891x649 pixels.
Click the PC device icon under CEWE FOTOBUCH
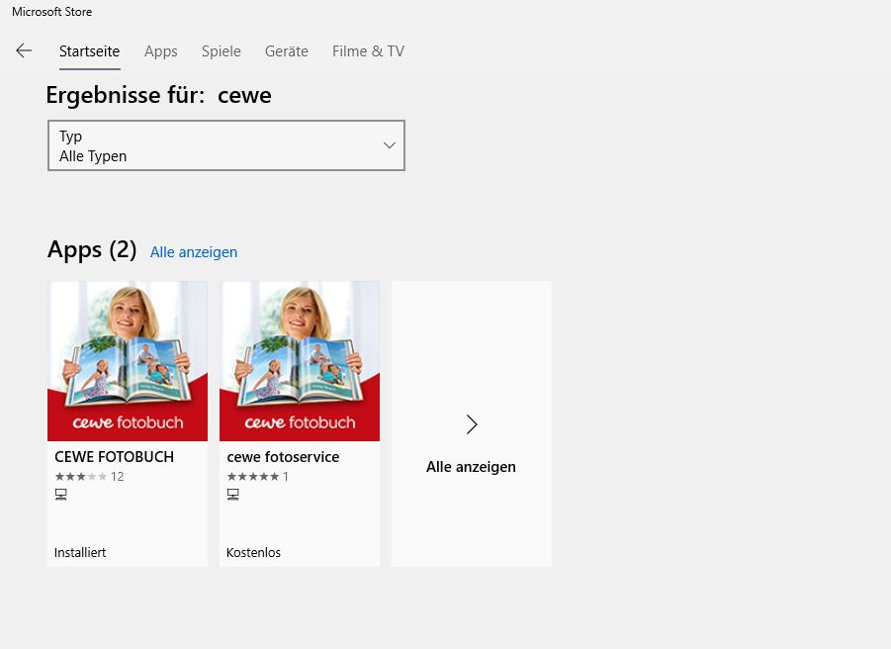point(60,495)
